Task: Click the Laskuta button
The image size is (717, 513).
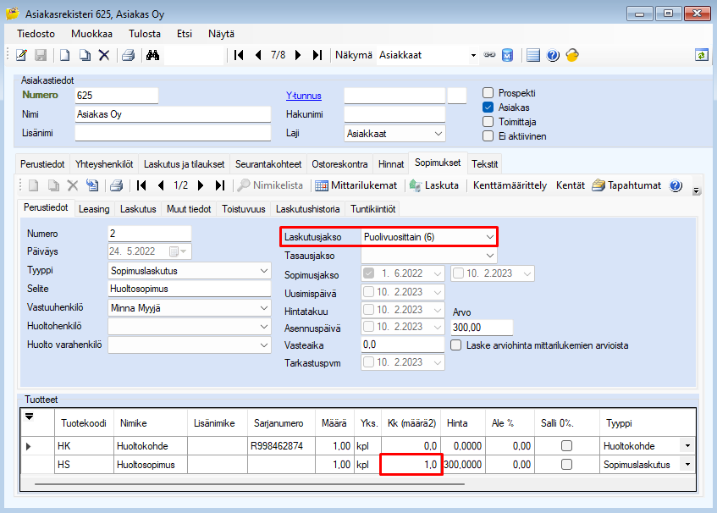Action: (x=434, y=185)
